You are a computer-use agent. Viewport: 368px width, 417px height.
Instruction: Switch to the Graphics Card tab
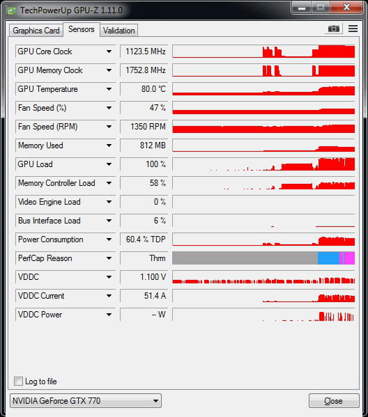pyautogui.click(x=36, y=31)
